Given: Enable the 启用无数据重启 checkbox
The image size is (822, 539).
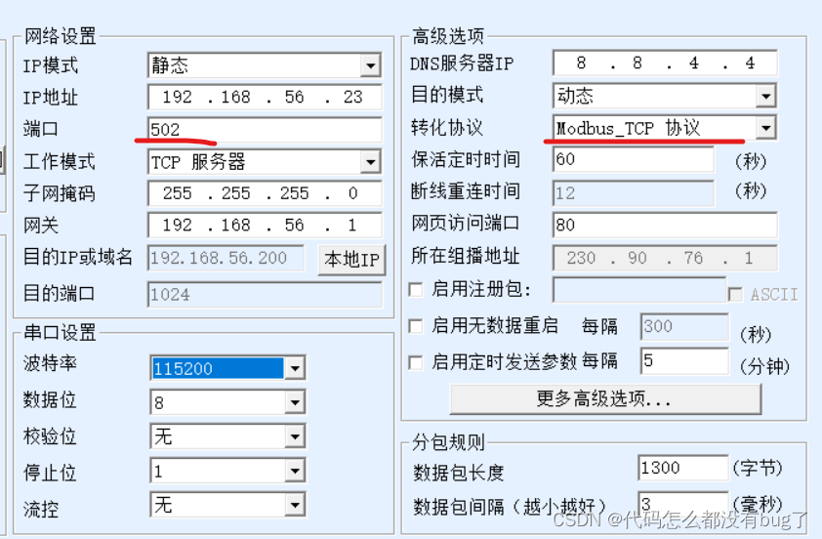Looking at the screenshot, I should tap(416, 326).
